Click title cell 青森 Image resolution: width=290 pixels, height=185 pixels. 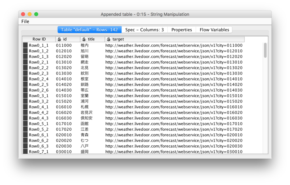[84, 135]
